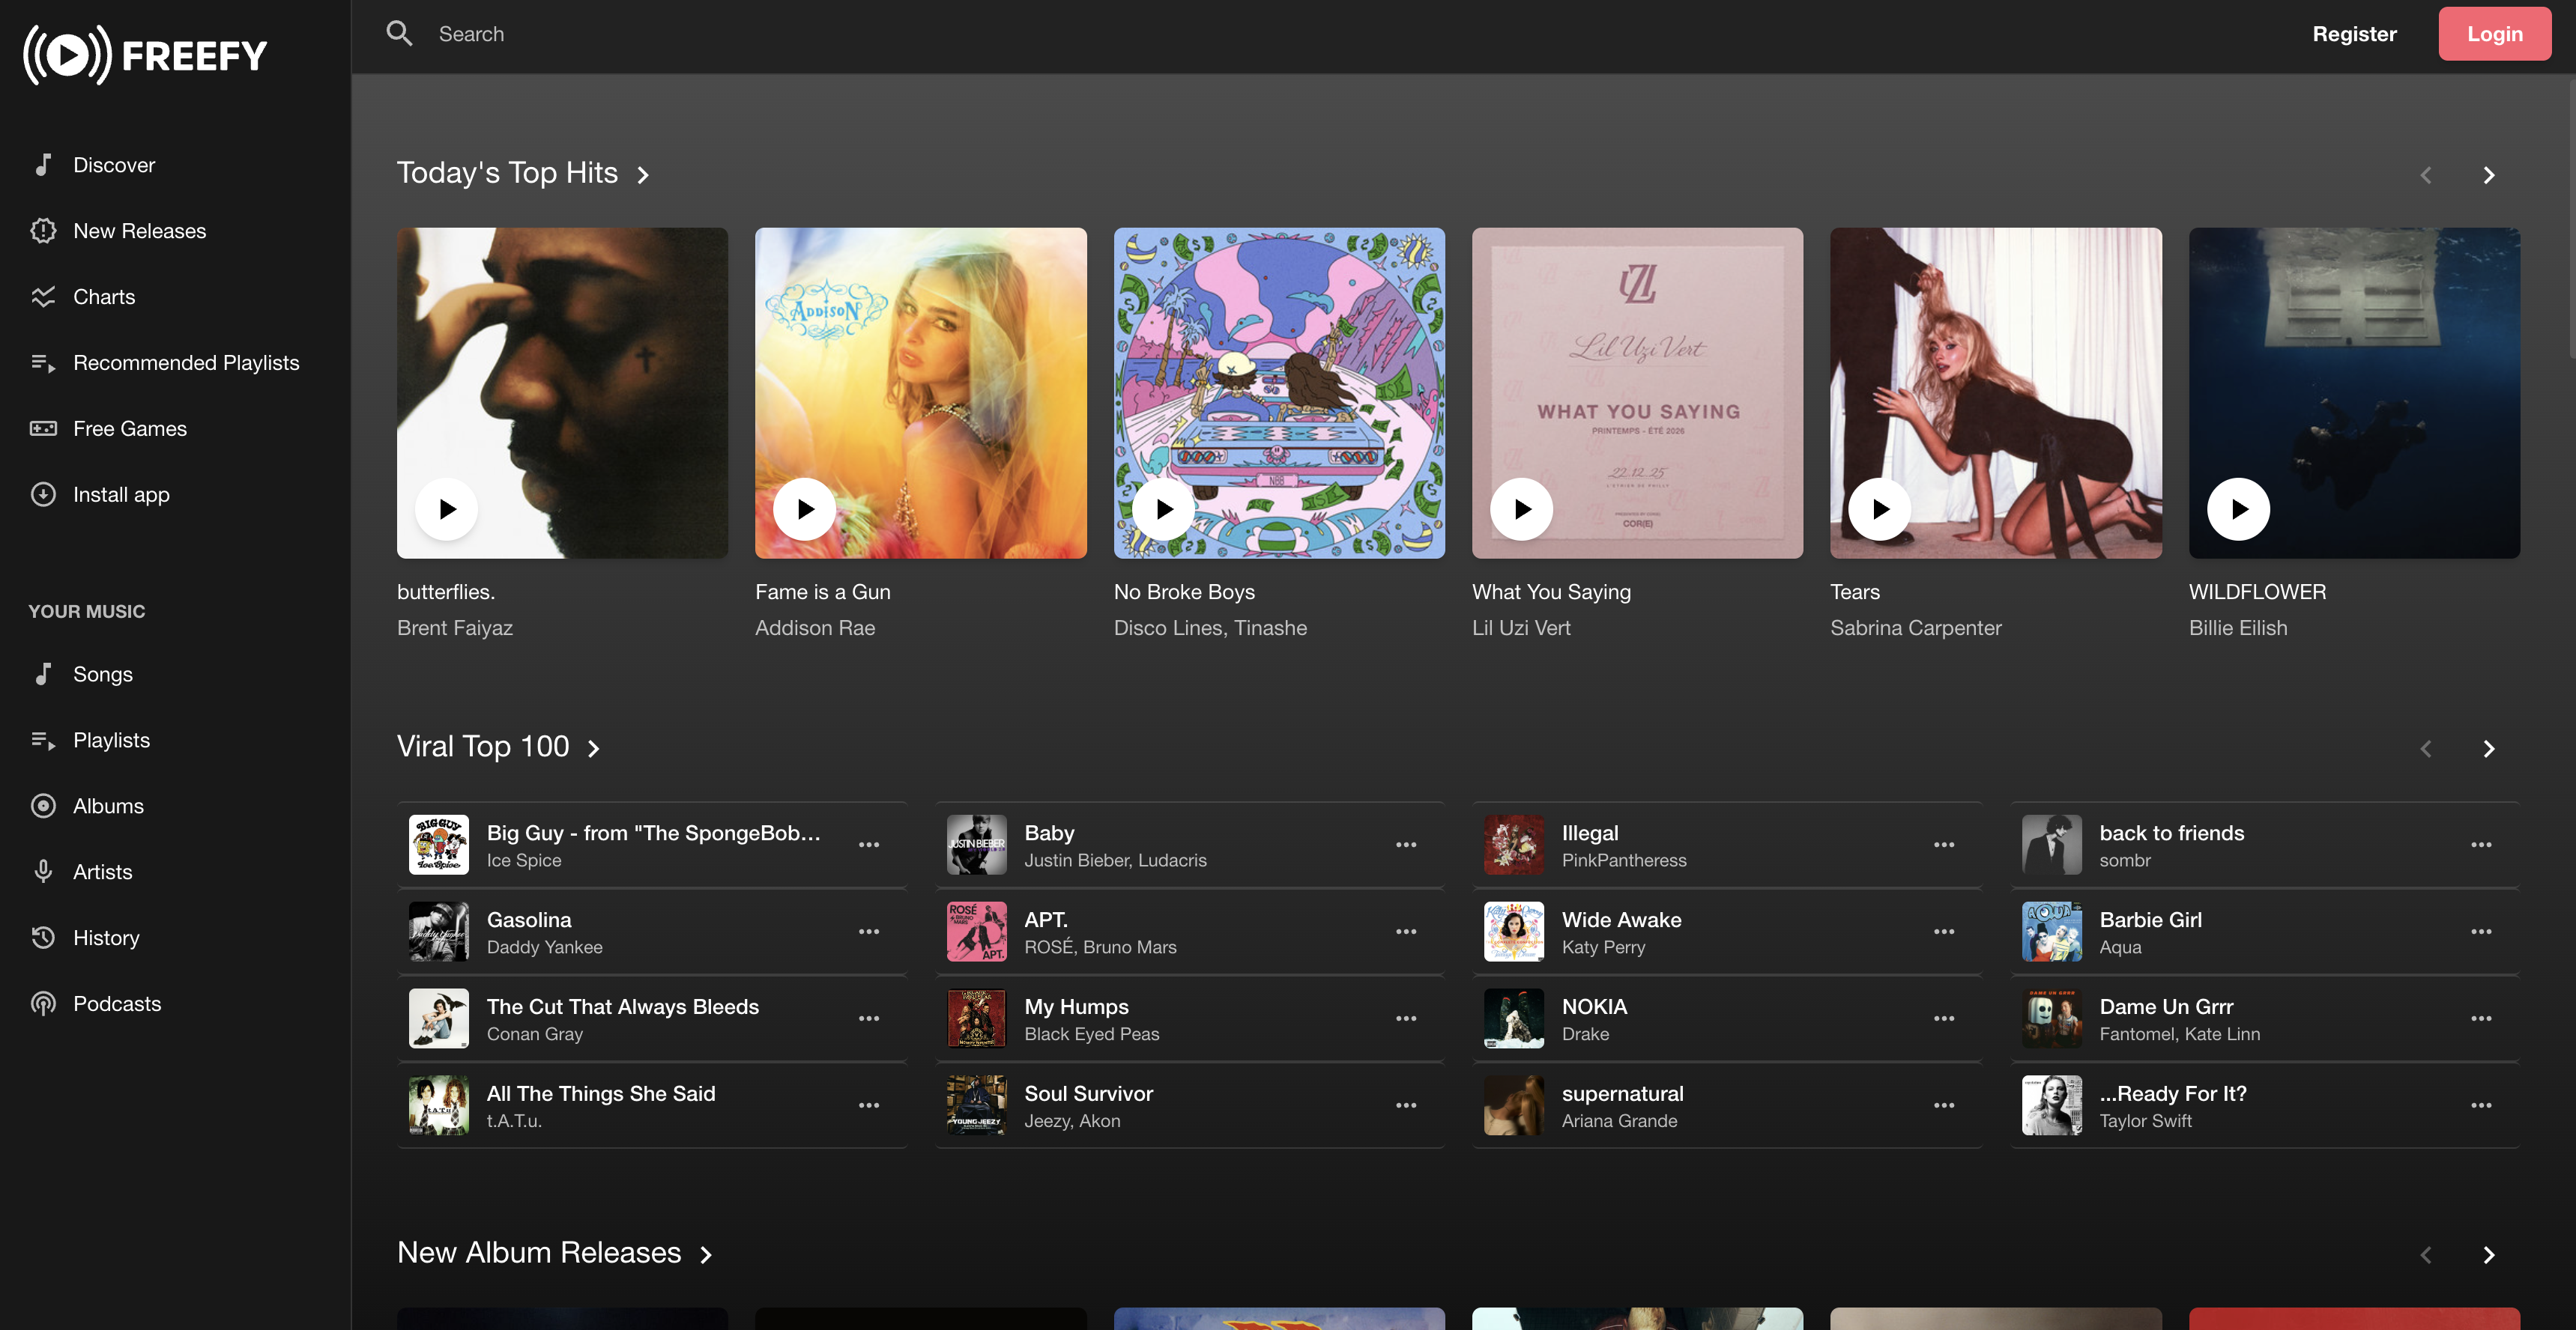Click the Songs music-note icon
Screen dimensions: 2576x1330
(x=43, y=675)
